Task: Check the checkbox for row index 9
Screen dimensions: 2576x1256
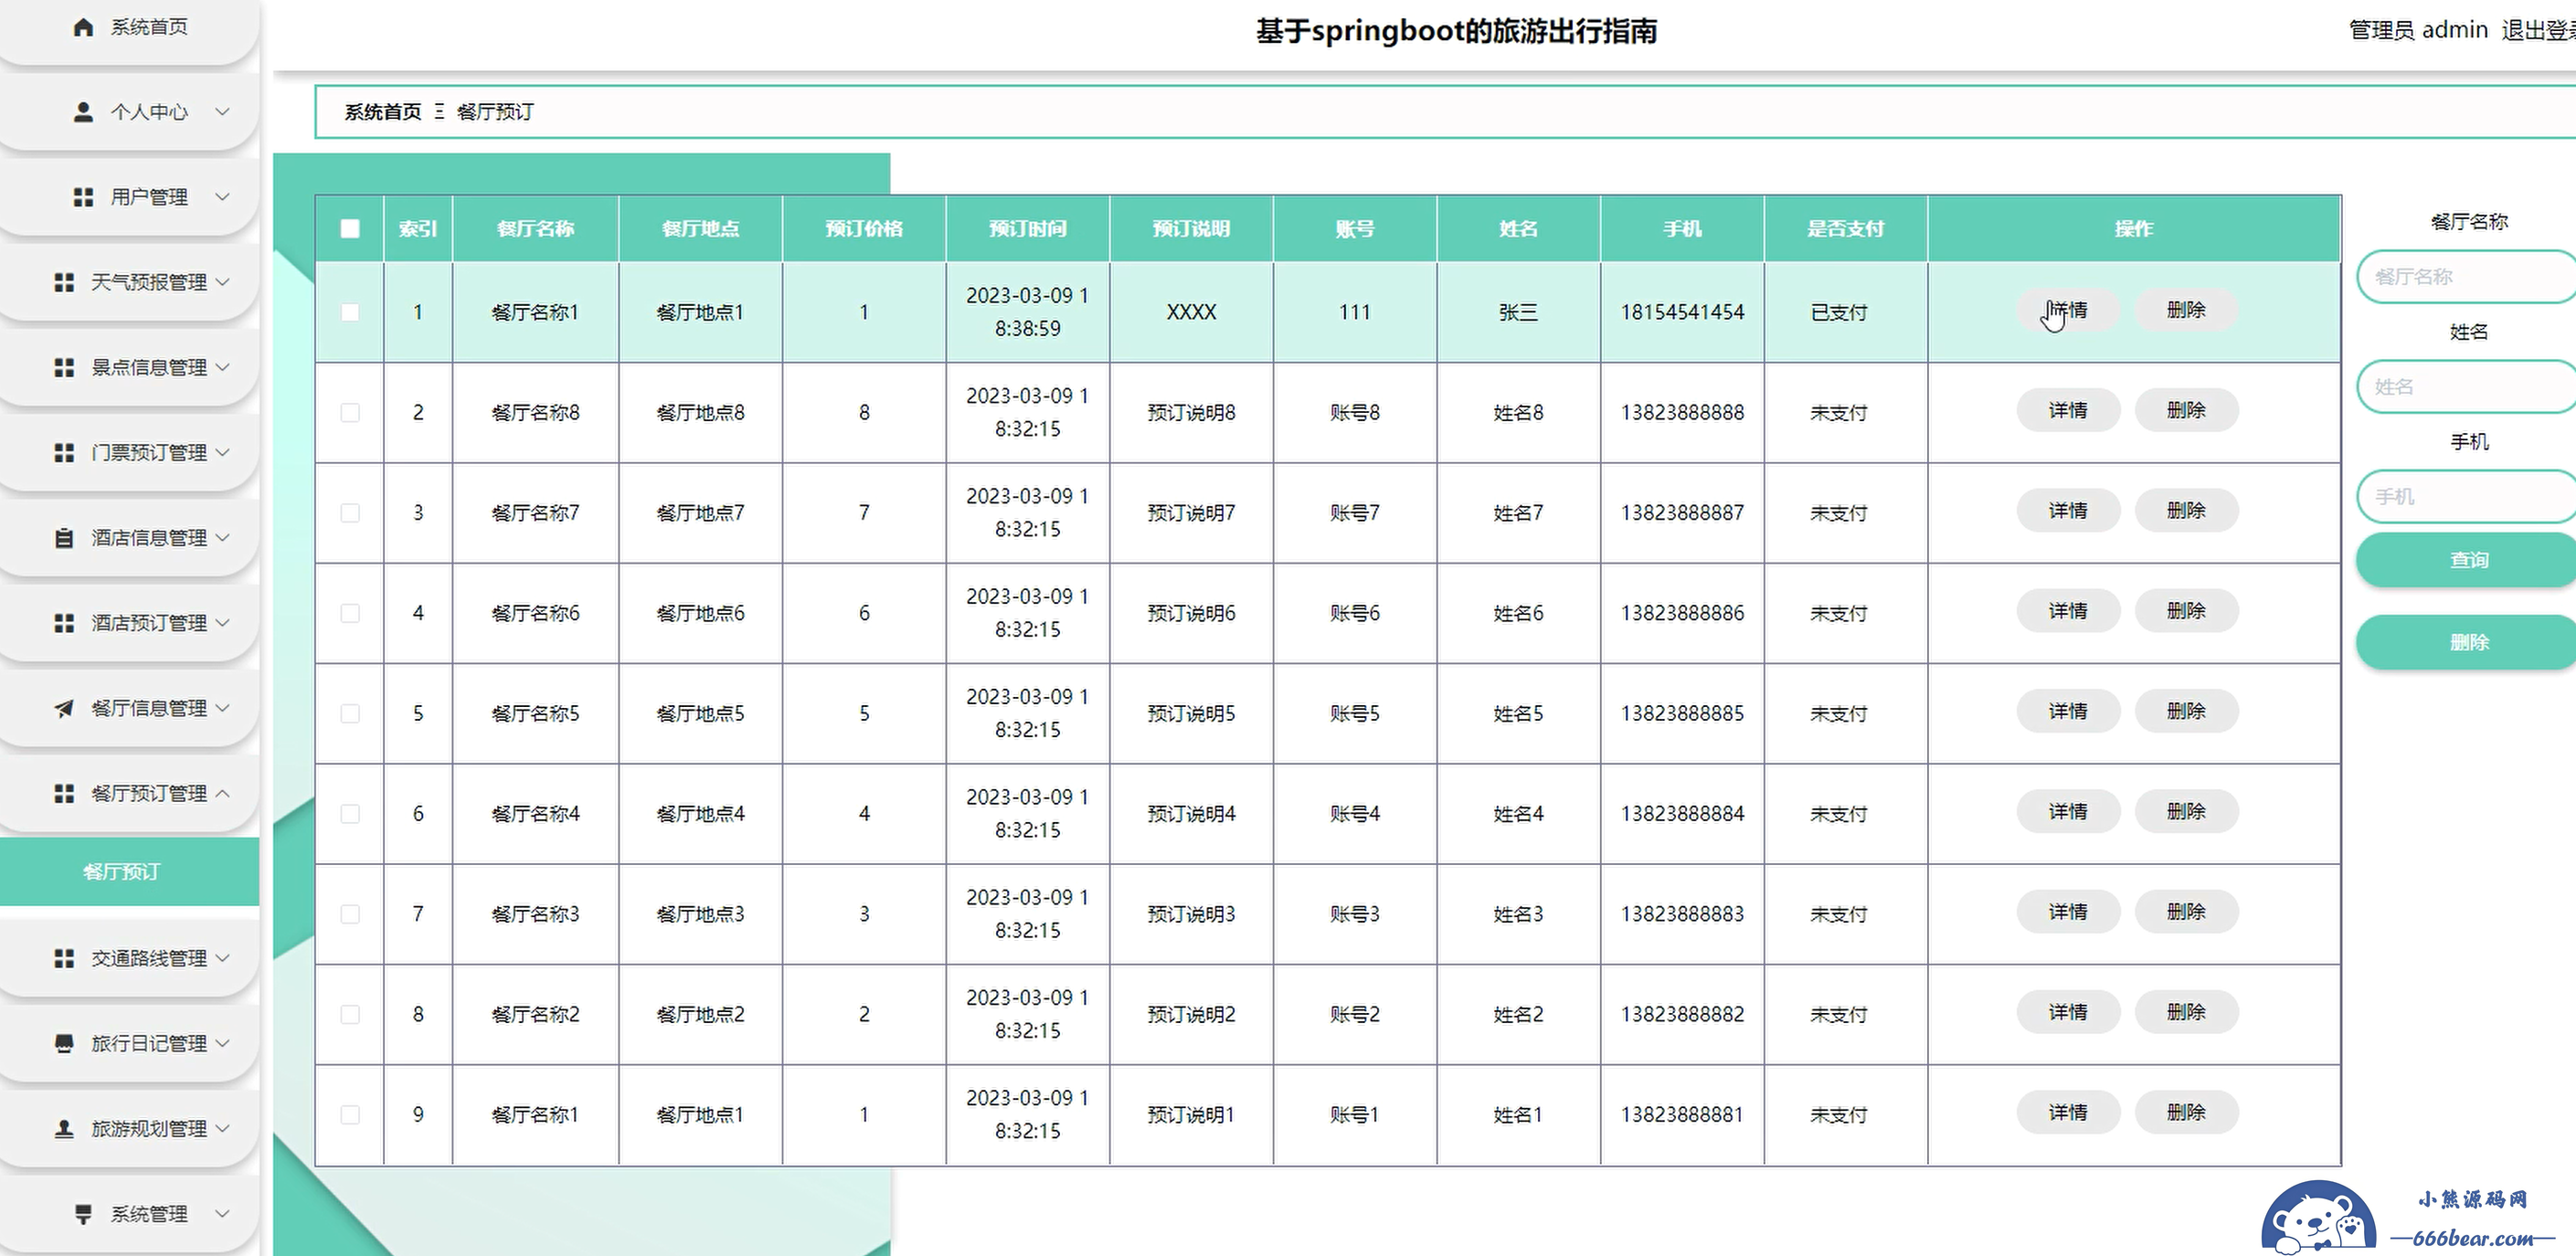Action: (350, 1114)
